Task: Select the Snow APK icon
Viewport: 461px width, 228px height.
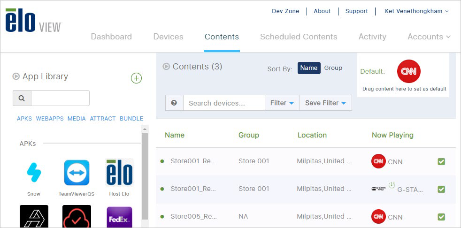Action: (34, 173)
